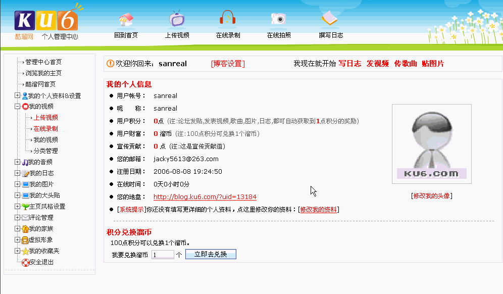503x294 pixels.
Task: Expand the 我的图片 tree node
Action: pos(17,184)
